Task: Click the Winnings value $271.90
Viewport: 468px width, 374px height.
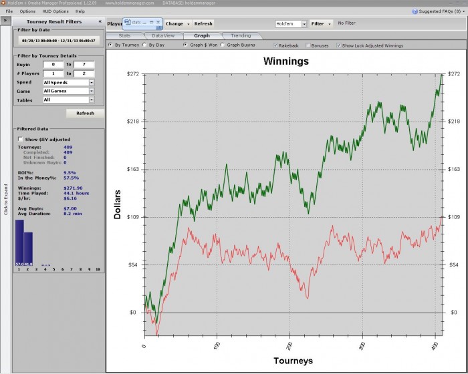Action: coord(73,188)
